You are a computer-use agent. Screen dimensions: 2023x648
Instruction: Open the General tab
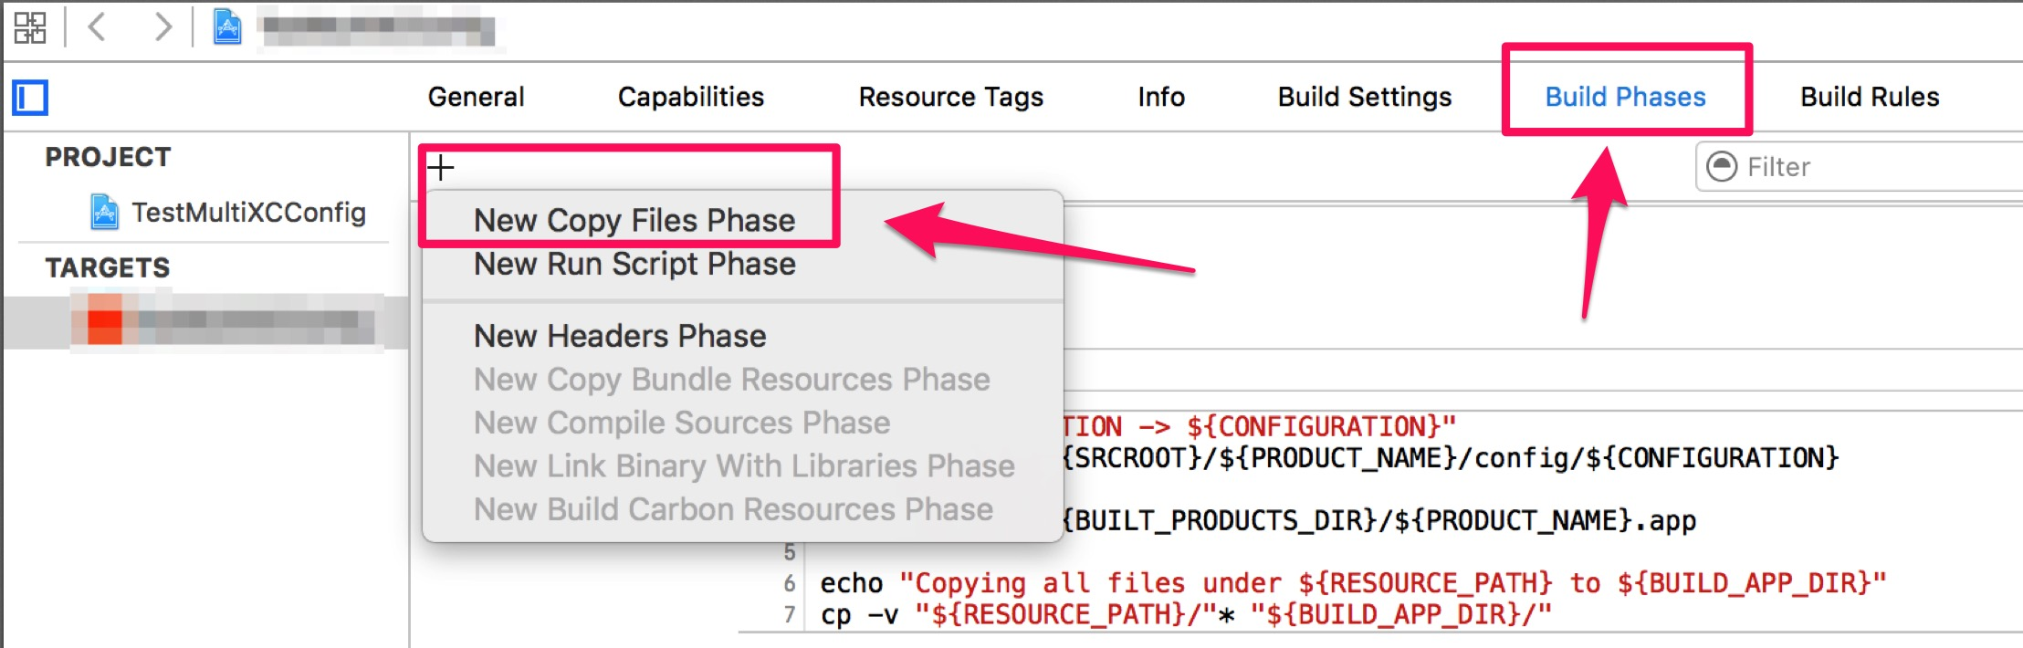pos(476,97)
